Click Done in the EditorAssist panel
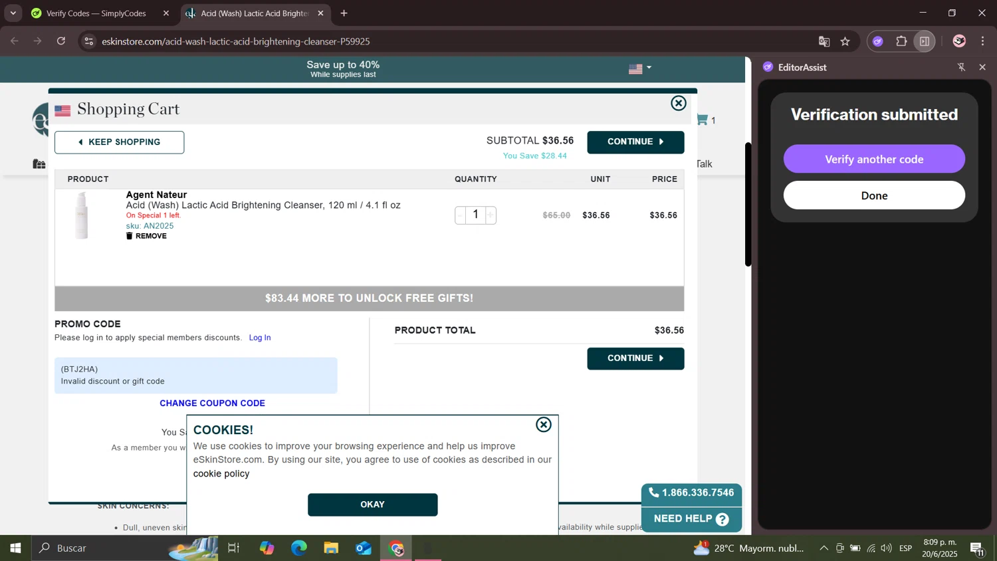 point(874,195)
